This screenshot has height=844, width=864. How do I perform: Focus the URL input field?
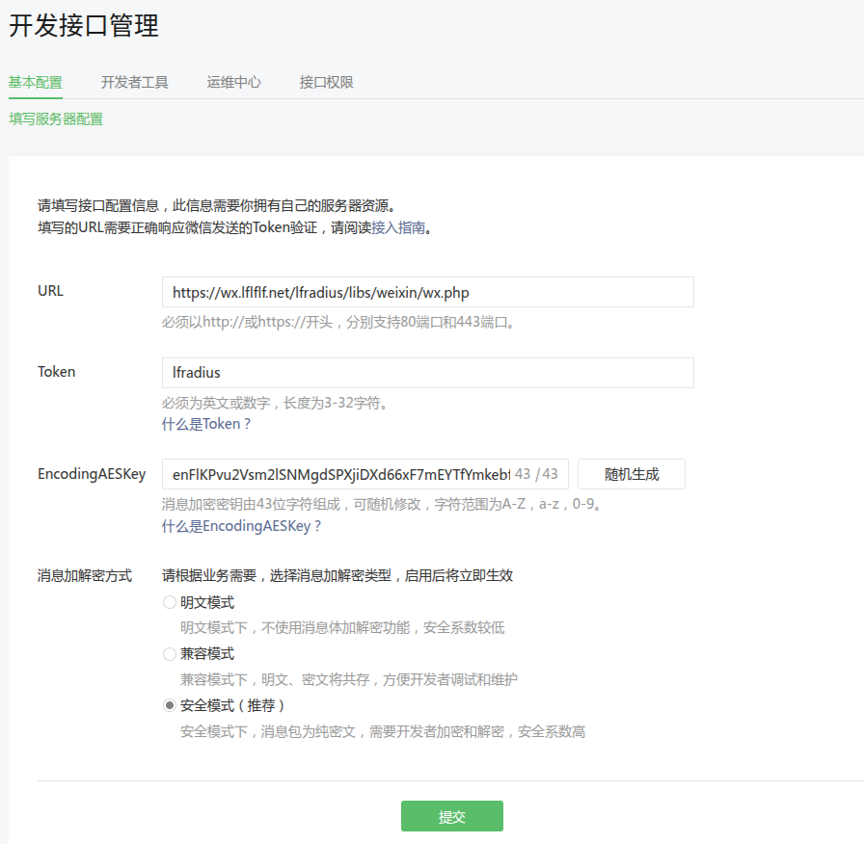(x=427, y=292)
